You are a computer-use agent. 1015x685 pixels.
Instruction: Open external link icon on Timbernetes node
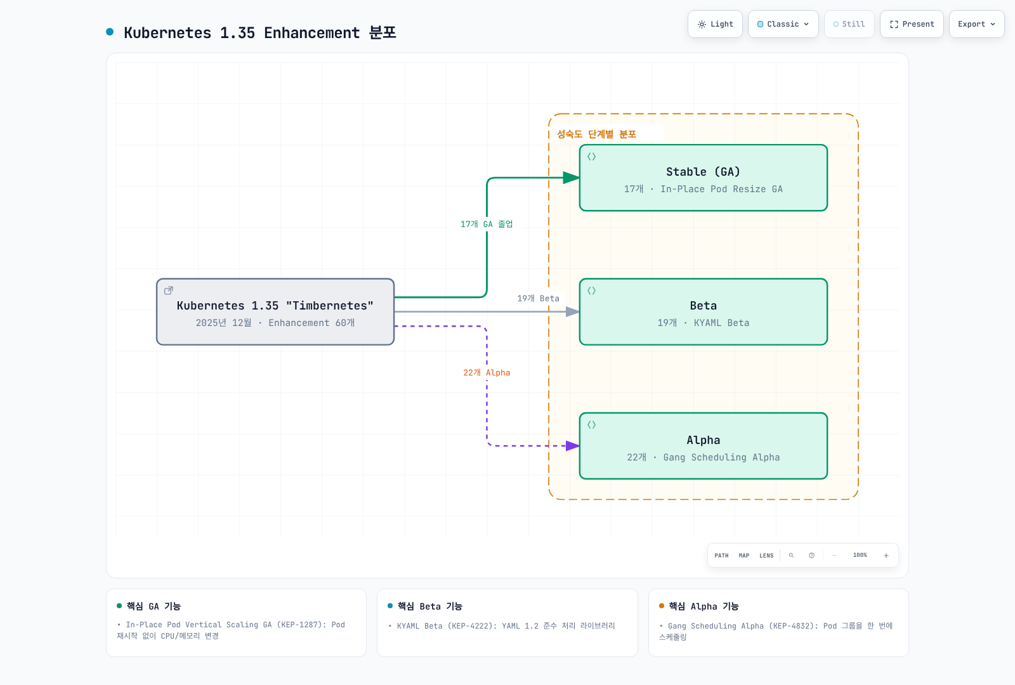click(x=169, y=290)
